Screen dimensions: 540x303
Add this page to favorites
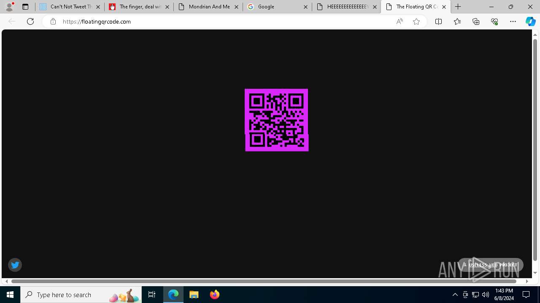pyautogui.click(x=416, y=21)
